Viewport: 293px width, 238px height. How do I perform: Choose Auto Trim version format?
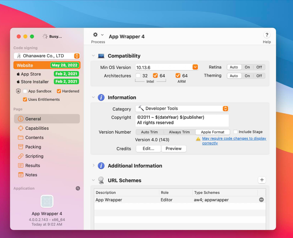pyautogui.click(x=149, y=132)
